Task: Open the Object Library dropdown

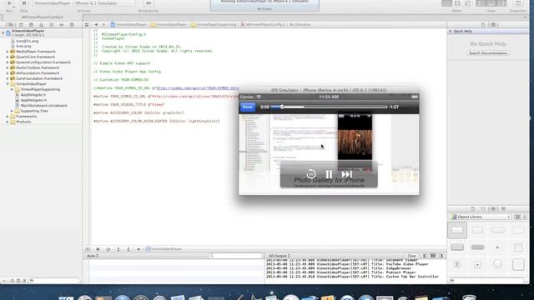Action: tap(481, 217)
